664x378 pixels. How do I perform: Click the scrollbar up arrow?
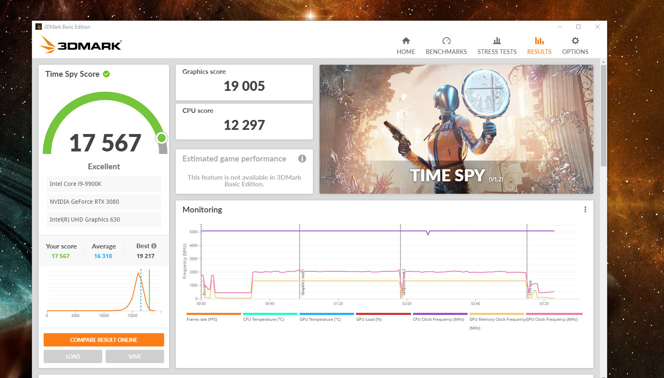click(603, 62)
